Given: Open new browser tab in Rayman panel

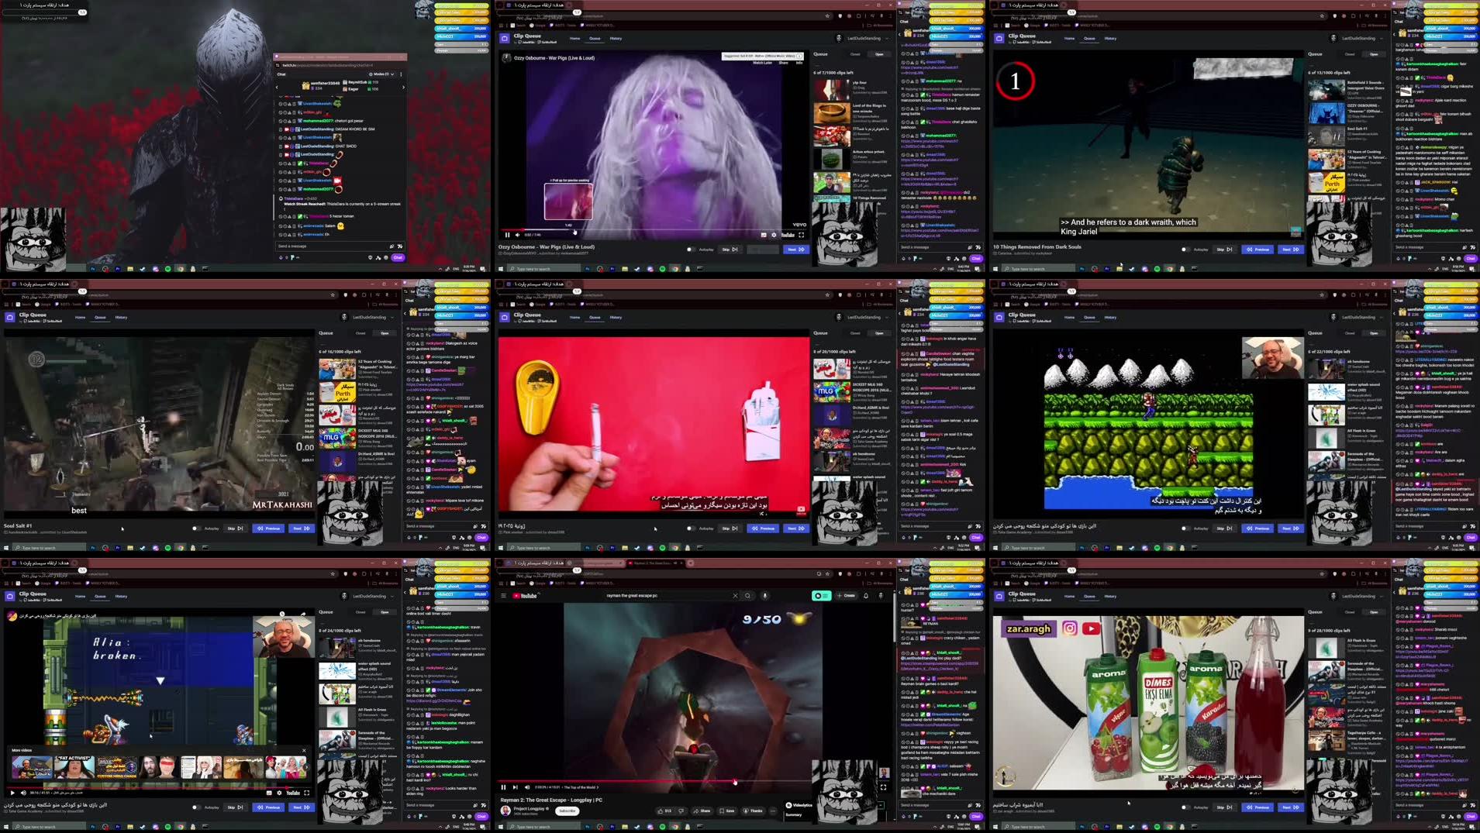Looking at the screenshot, I should 691,563.
